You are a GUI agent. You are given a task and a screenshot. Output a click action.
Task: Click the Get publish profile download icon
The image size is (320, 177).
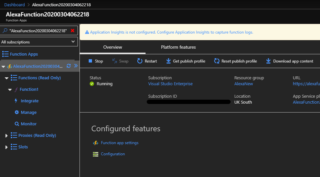(168, 61)
